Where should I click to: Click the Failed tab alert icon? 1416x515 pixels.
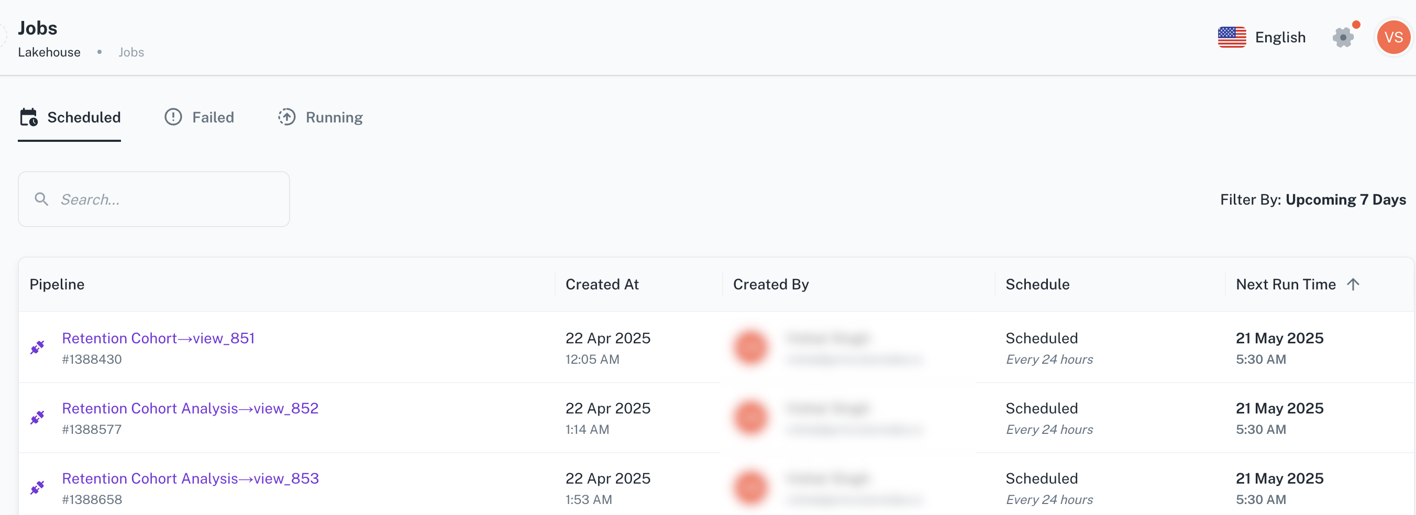click(x=173, y=117)
